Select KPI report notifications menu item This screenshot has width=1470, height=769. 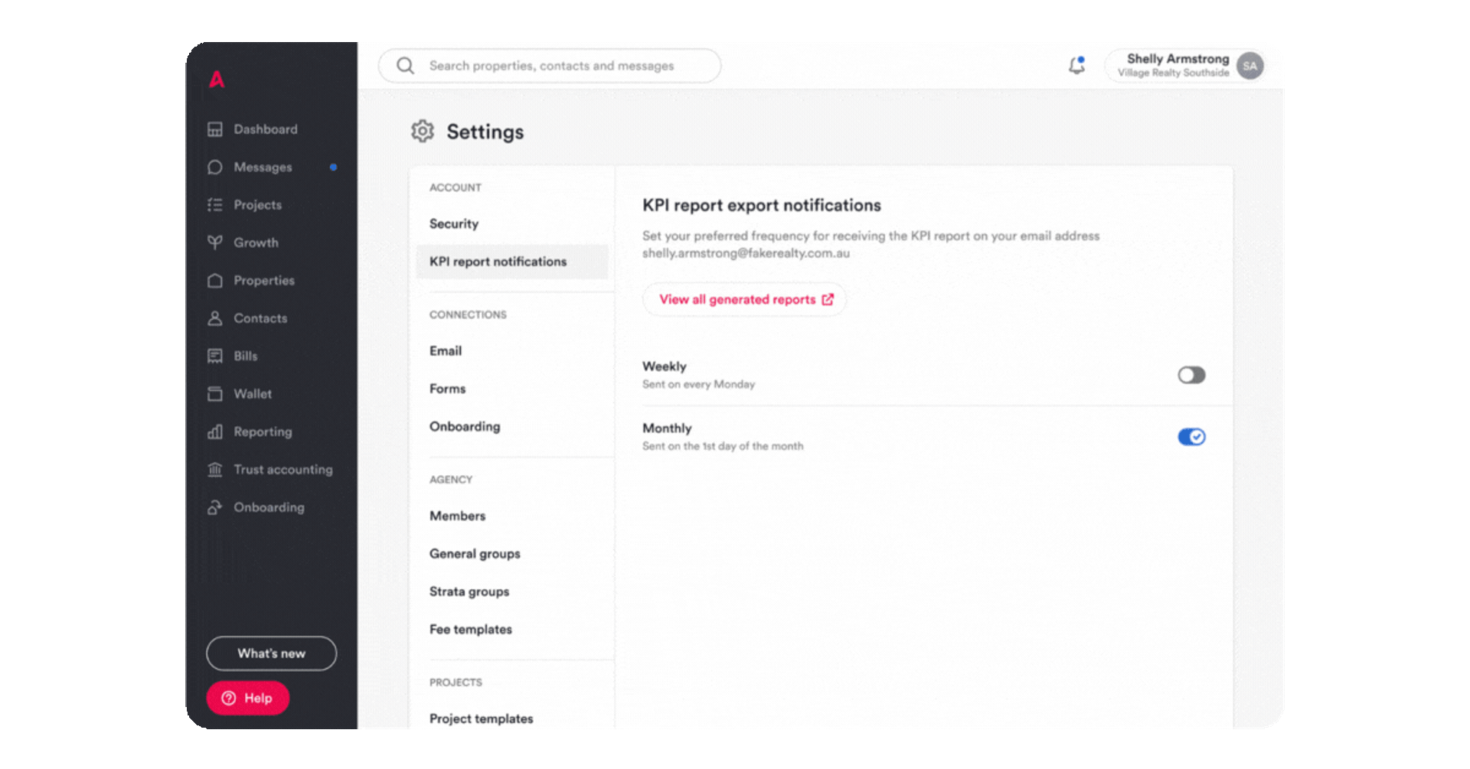(x=512, y=262)
